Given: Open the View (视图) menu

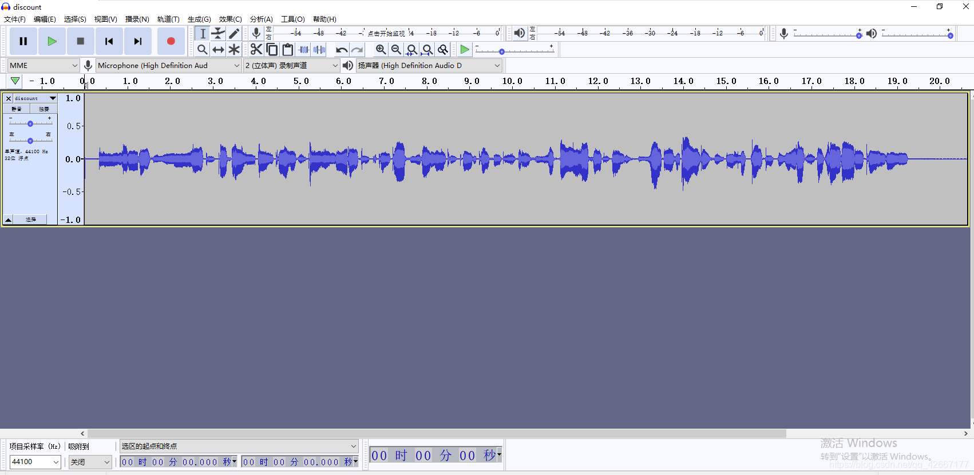Looking at the screenshot, I should click(106, 19).
